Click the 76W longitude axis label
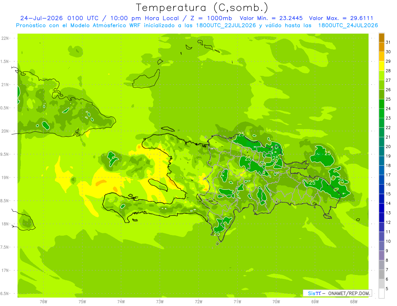397x306 pixels. click(x=43, y=302)
